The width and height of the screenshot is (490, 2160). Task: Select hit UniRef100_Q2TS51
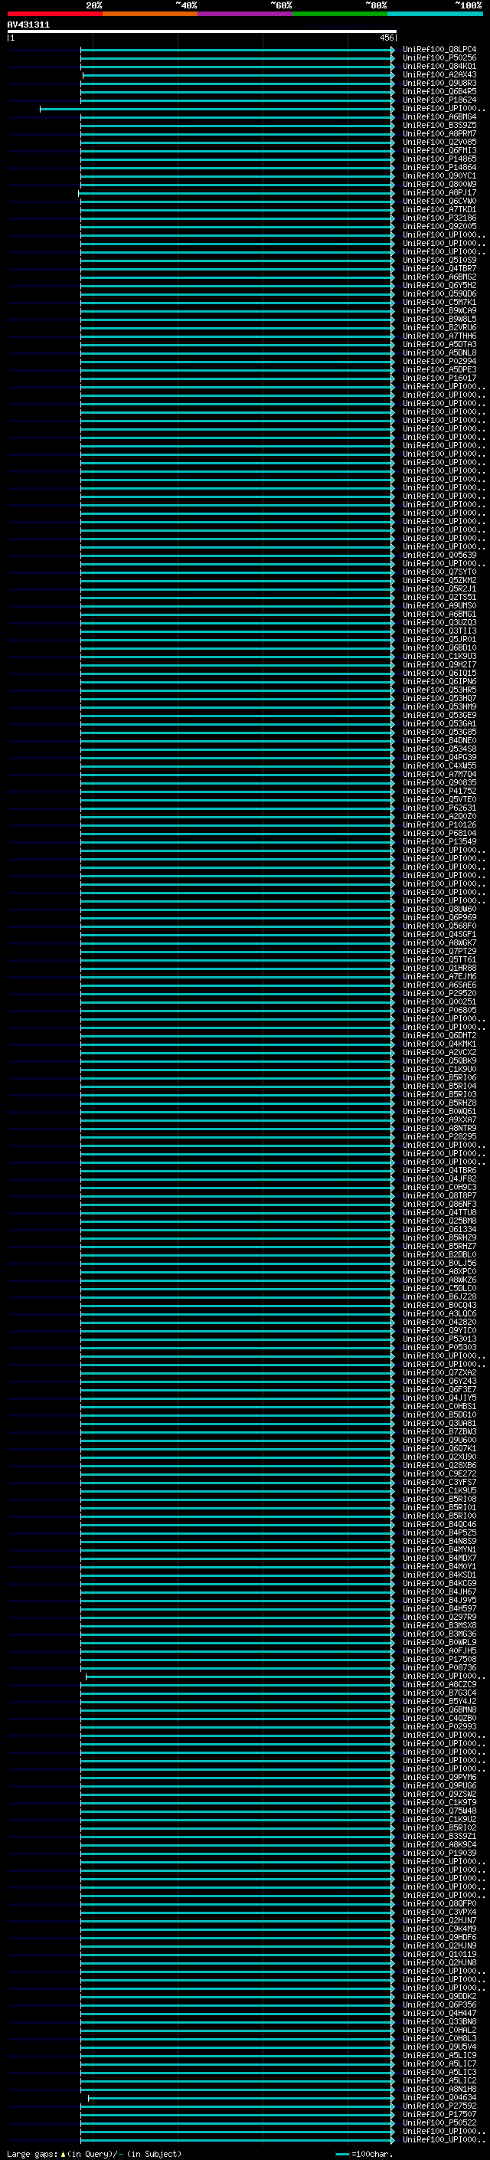coord(439,597)
